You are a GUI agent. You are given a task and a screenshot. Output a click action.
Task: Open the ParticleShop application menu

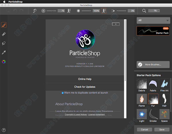pyautogui.click(x=15, y=2)
